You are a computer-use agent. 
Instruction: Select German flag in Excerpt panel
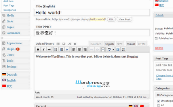130,106
